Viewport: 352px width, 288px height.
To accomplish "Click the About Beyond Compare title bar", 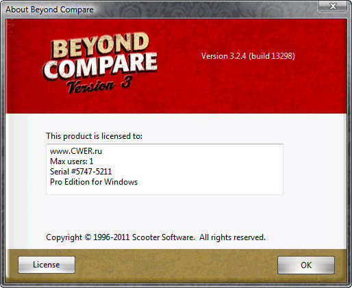I will (x=160, y=10).
